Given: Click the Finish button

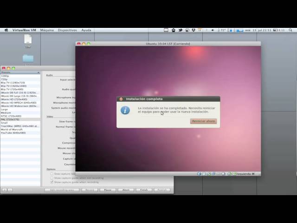Looking at the screenshot, I should [144, 190].
